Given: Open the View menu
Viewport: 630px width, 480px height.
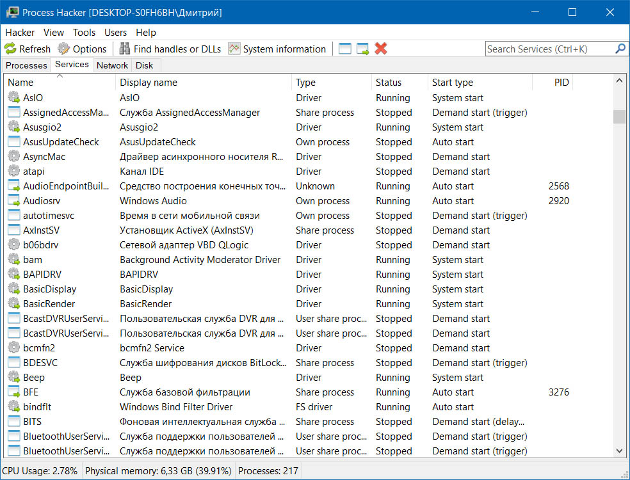Looking at the screenshot, I should pyautogui.click(x=53, y=33).
